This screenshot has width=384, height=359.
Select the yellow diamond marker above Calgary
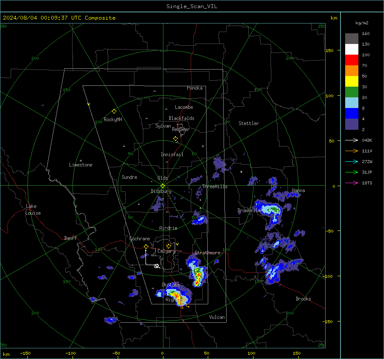169,246
